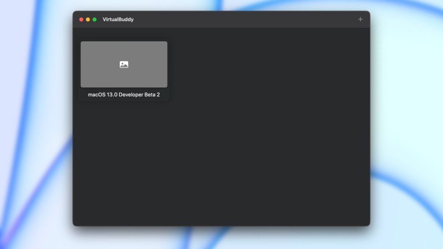This screenshot has height=249, width=443.
Task: Add a new virtual machine with plus
Action: pyautogui.click(x=360, y=19)
